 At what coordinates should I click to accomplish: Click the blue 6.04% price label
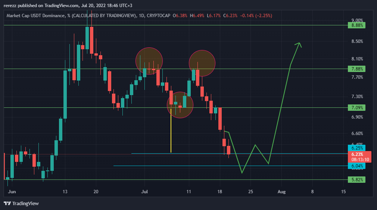point(356,166)
